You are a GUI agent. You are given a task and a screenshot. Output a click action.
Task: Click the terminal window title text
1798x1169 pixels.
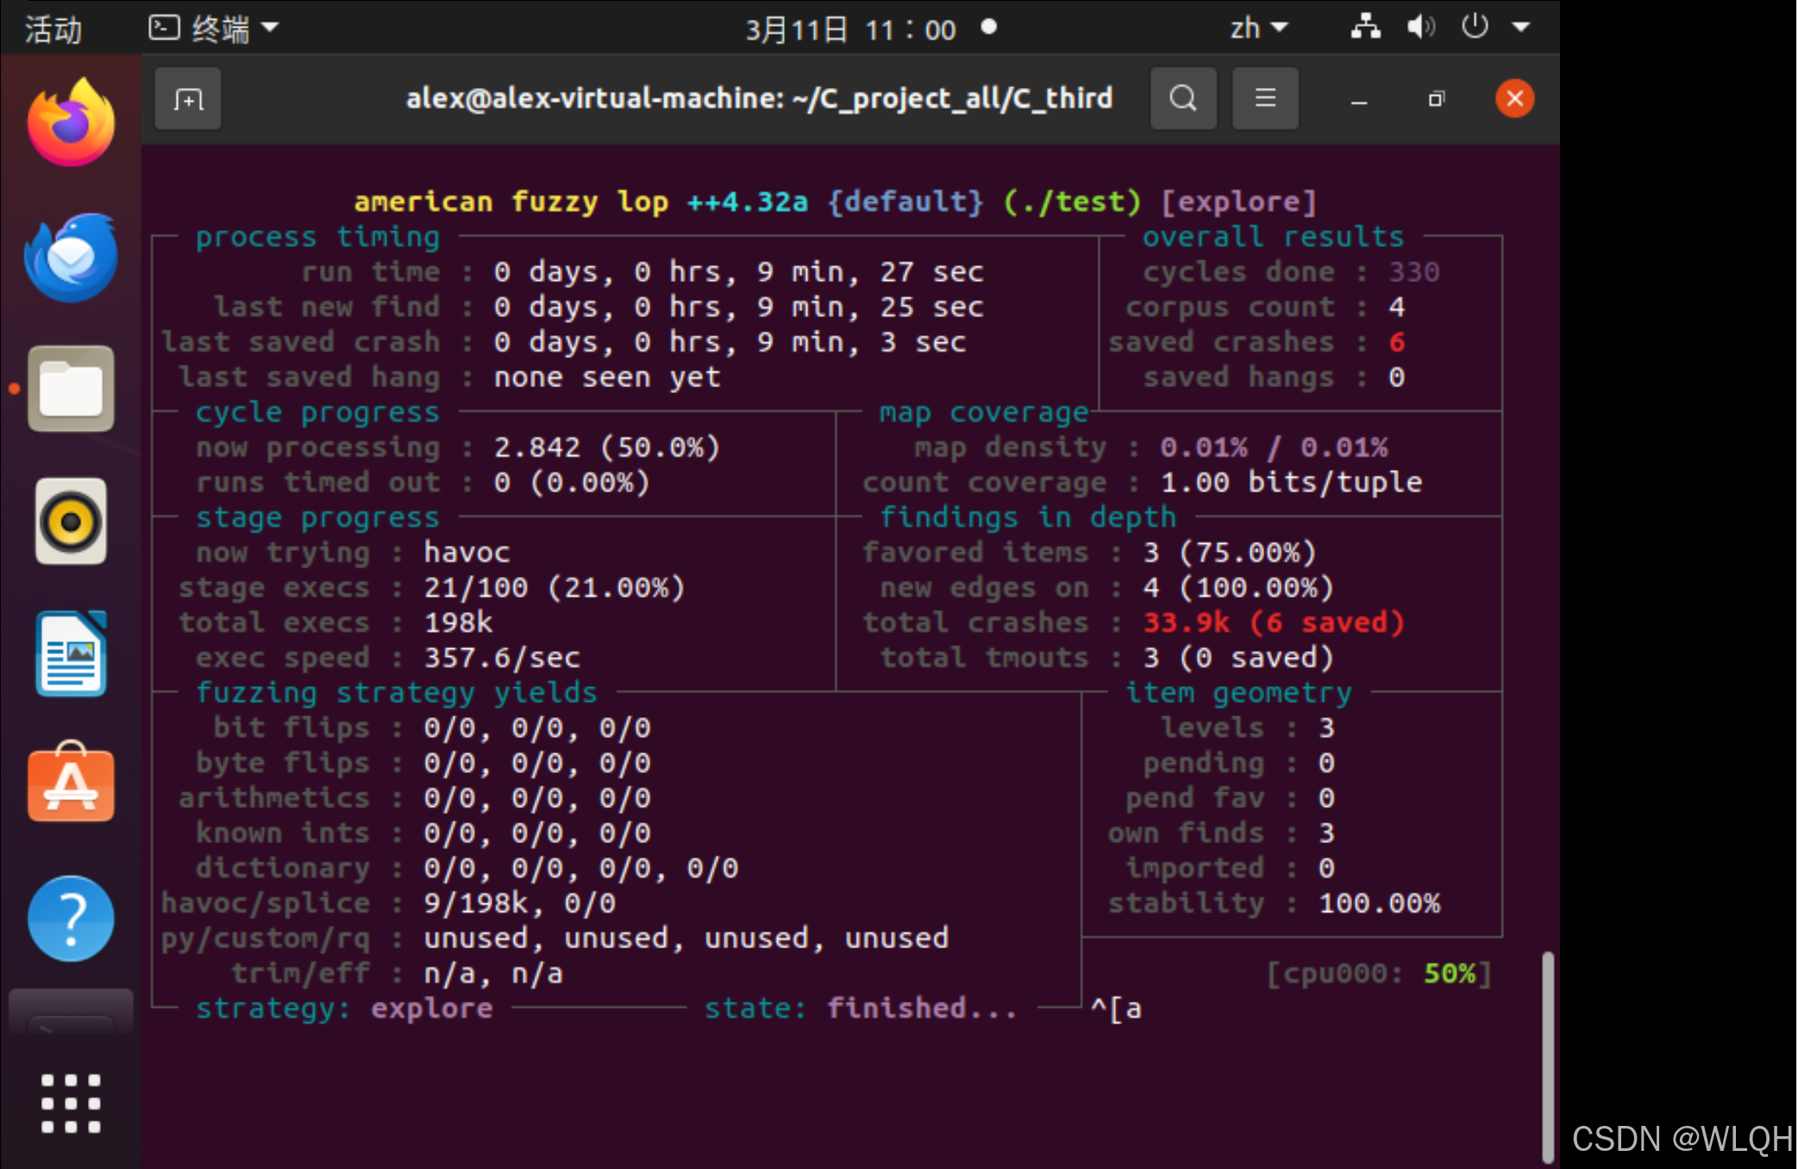759,98
